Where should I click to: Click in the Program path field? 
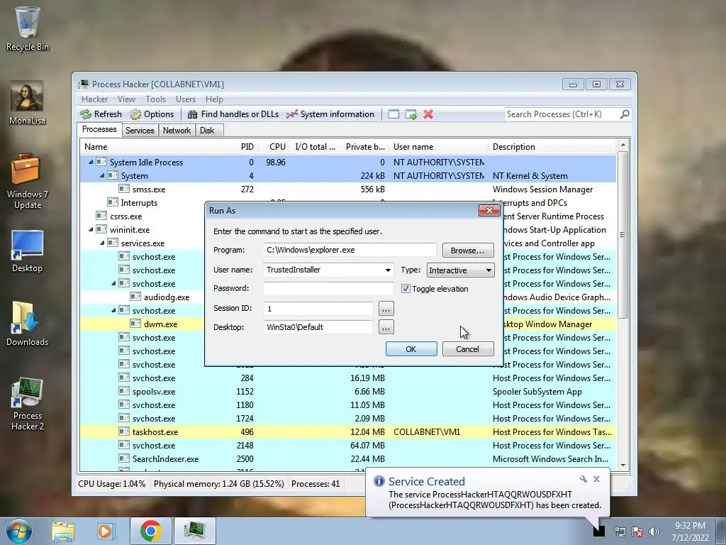pyautogui.click(x=350, y=250)
